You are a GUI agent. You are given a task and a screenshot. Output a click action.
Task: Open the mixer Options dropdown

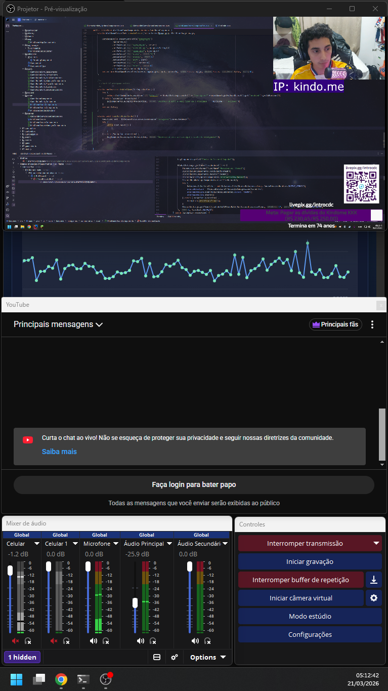(208, 657)
